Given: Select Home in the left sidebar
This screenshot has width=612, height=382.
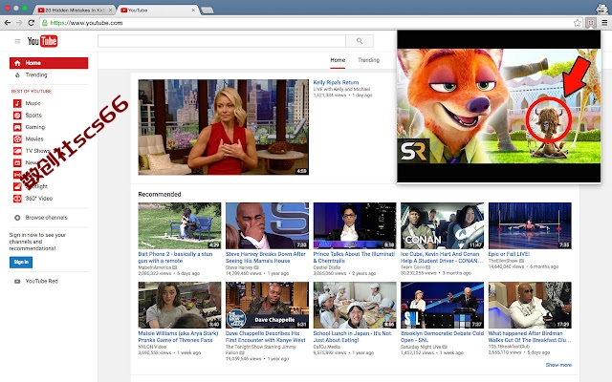Looking at the screenshot, I should [x=49, y=63].
